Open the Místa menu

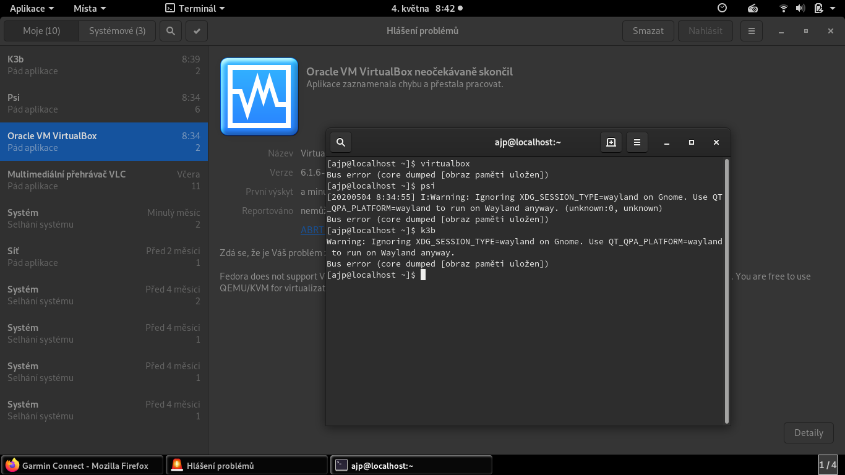coord(90,8)
